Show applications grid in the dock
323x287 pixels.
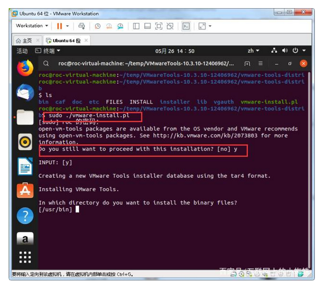click(x=25, y=257)
